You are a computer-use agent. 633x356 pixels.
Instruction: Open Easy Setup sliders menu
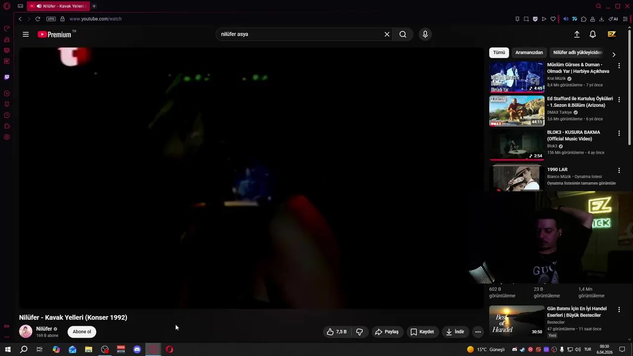pyautogui.click(x=625, y=19)
